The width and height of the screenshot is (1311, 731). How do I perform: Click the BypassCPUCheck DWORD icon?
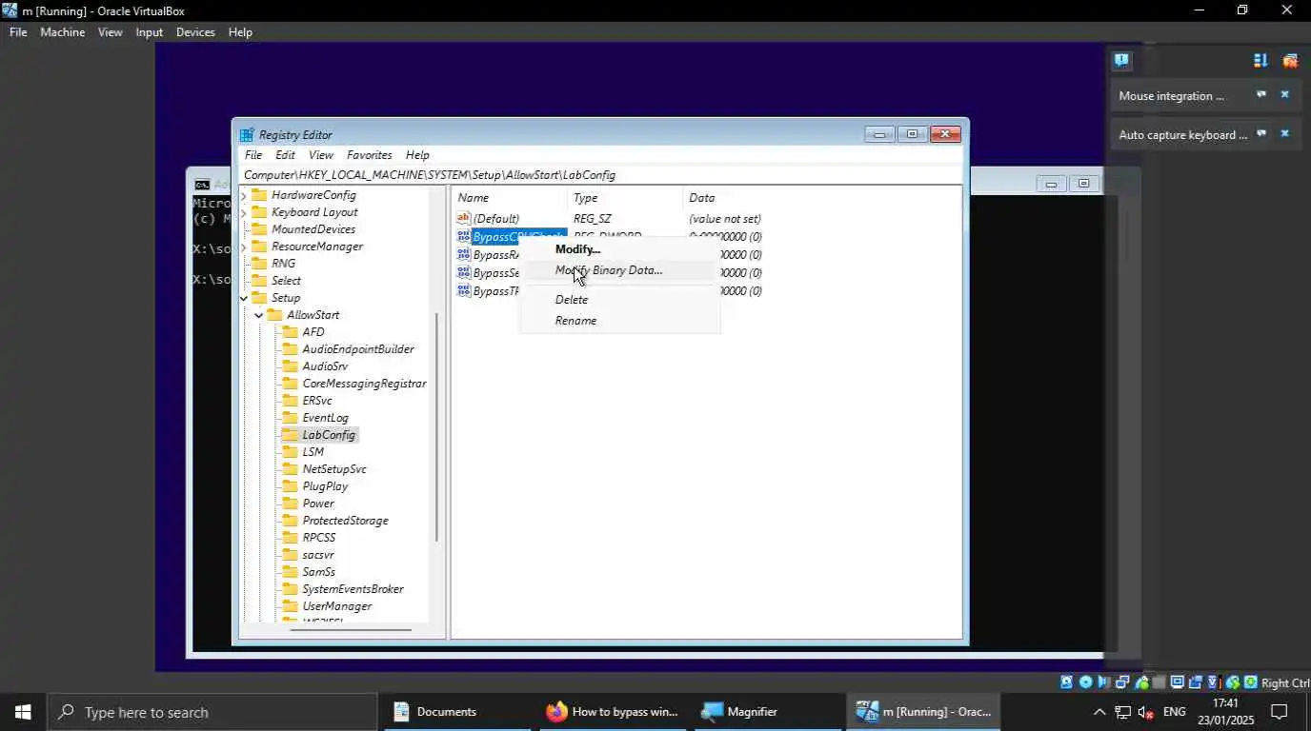464,237
